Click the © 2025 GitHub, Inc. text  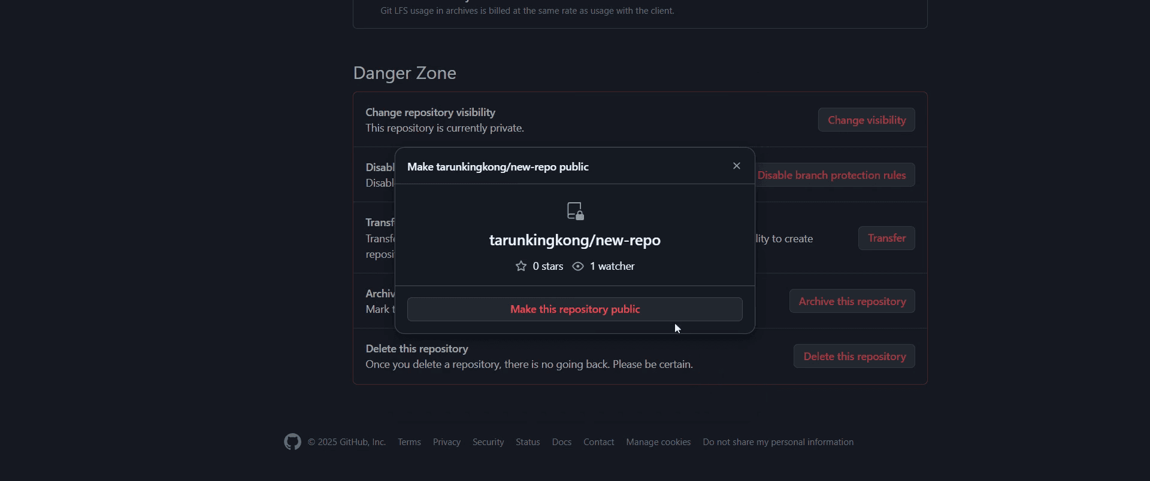[x=347, y=442]
